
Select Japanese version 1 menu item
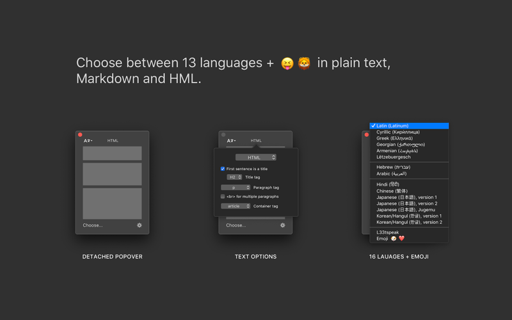(x=409, y=197)
